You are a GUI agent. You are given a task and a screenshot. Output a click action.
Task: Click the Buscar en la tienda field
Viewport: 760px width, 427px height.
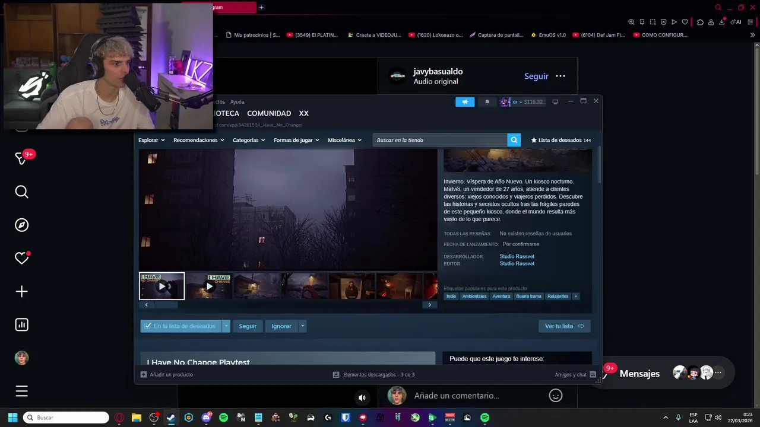pos(440,140)
